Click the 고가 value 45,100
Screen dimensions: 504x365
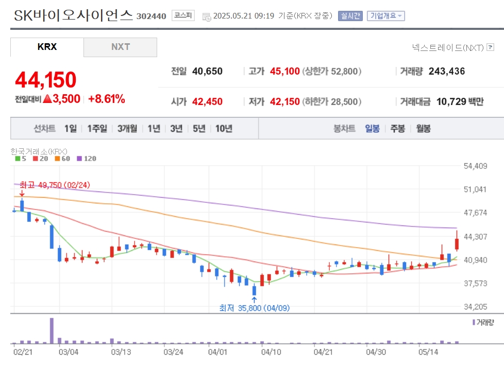pyautogui.click(x=285, y=71)
